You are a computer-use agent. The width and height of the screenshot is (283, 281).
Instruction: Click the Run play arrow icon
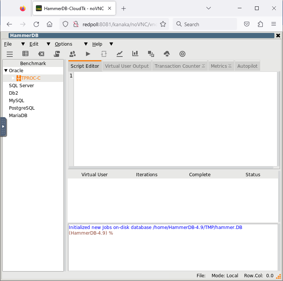[88, 54]
